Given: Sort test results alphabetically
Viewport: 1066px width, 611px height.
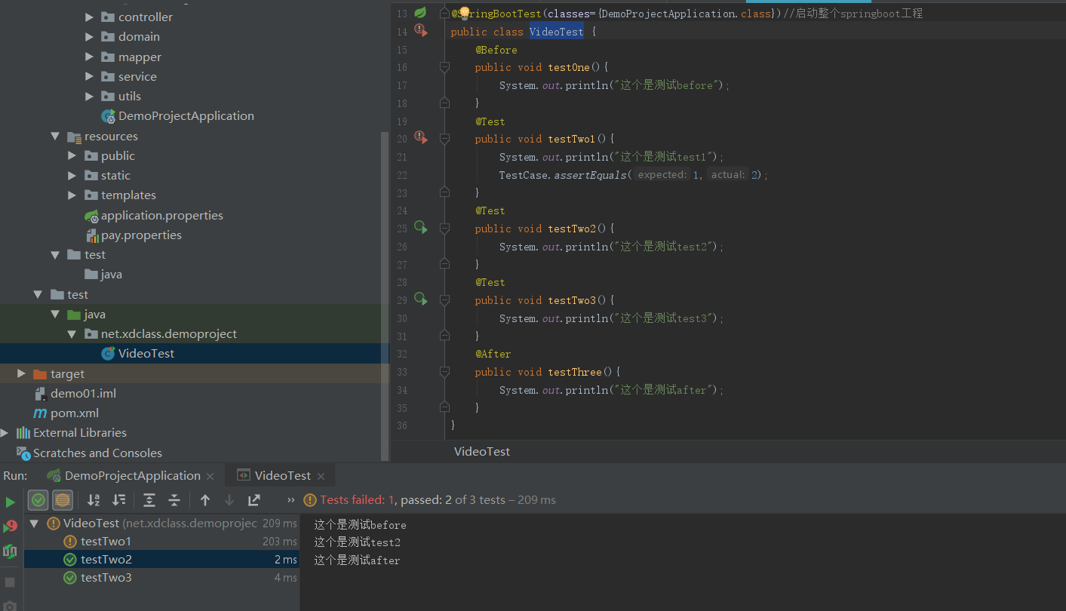Looking at the screenshot, I should tap(94, 500).
